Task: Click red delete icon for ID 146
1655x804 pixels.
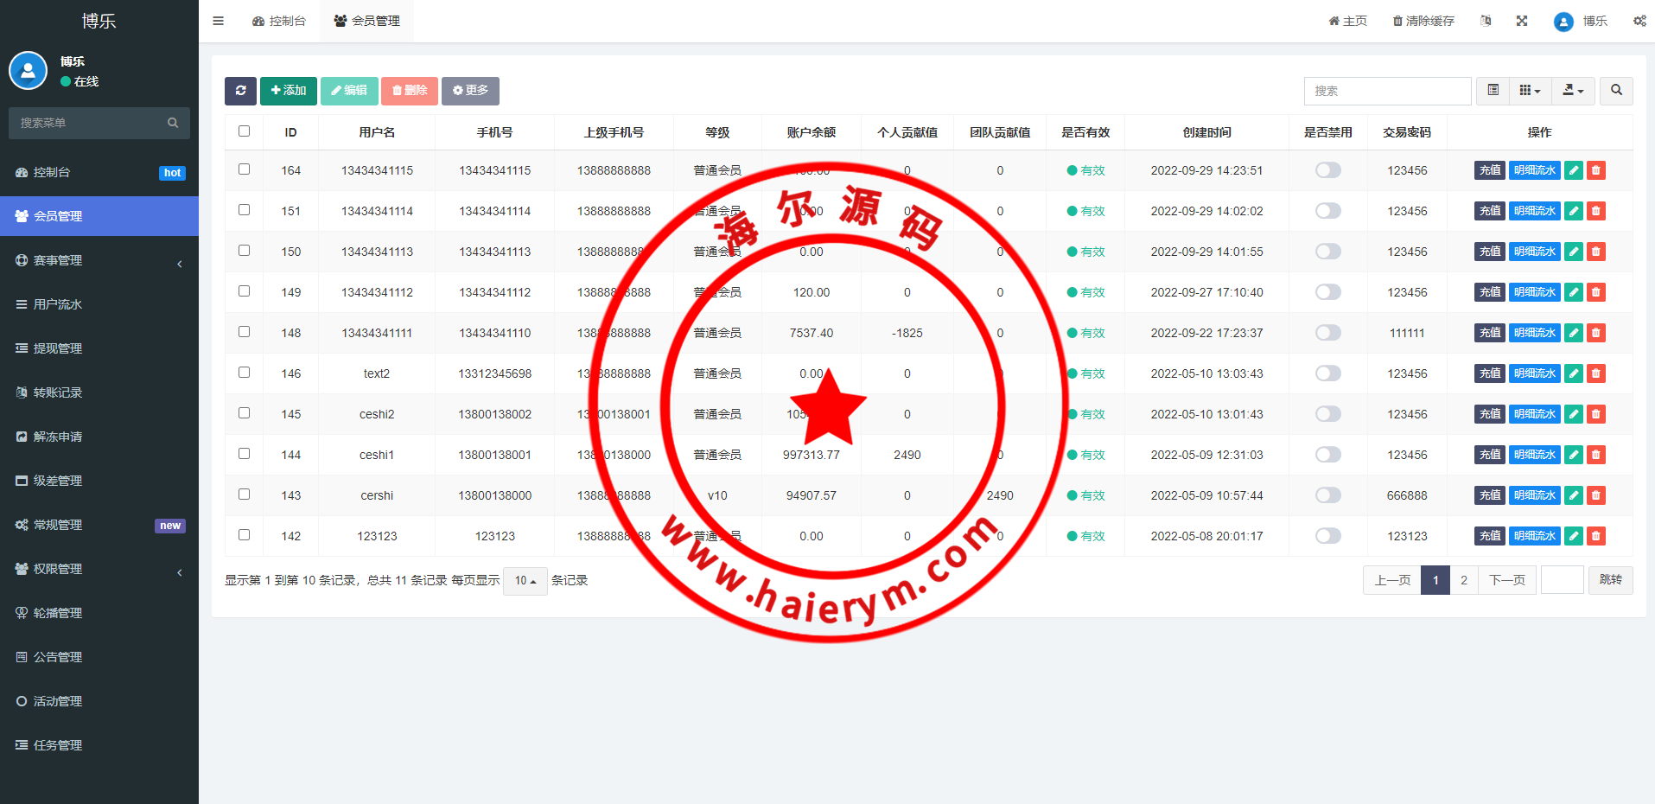Action: [x=1596, y=373]
